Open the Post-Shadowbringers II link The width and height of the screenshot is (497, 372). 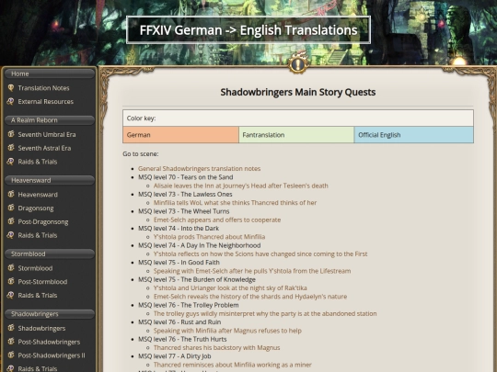(52, 355)
